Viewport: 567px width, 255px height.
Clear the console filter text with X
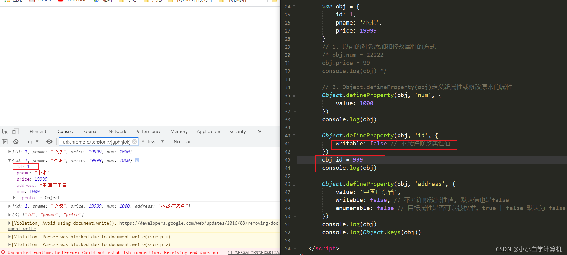[134, 141]
